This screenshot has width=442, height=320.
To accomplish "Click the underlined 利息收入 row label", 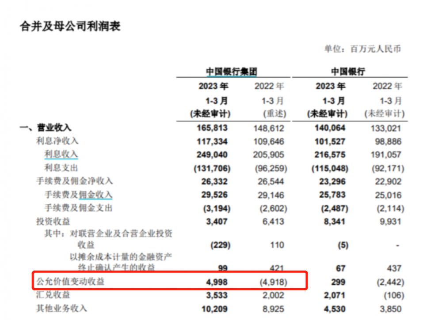I will tap(61, 154).
